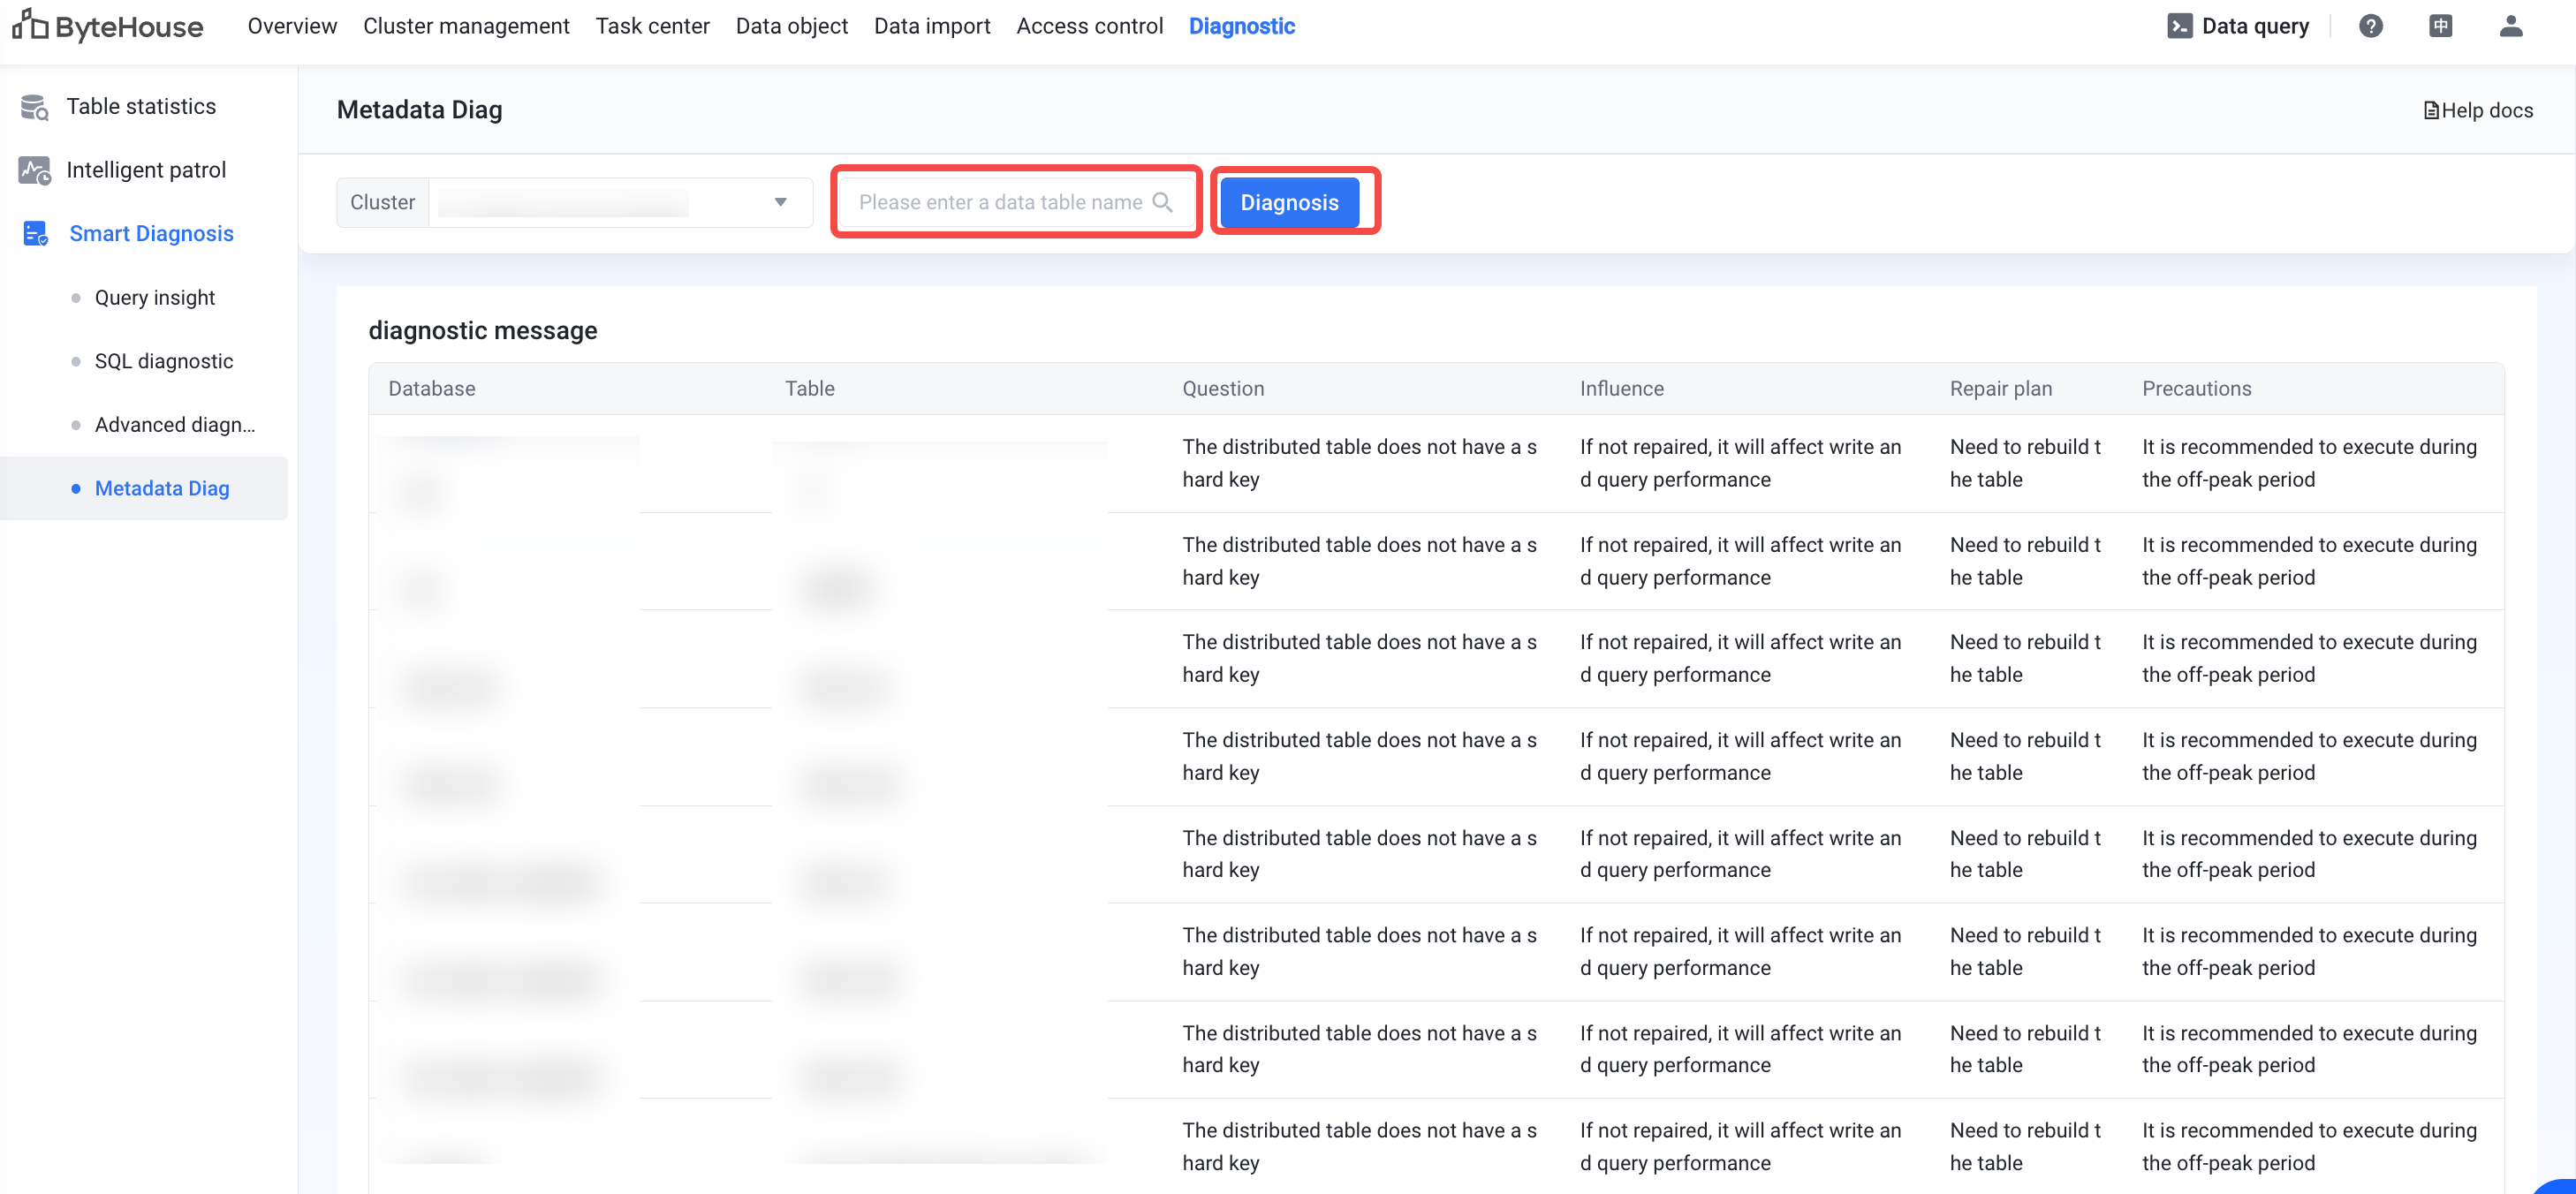Collapse the Smart Diagnosis menu group
This screenshot has width=2576, height=1194.
click(x=151, y=234)
